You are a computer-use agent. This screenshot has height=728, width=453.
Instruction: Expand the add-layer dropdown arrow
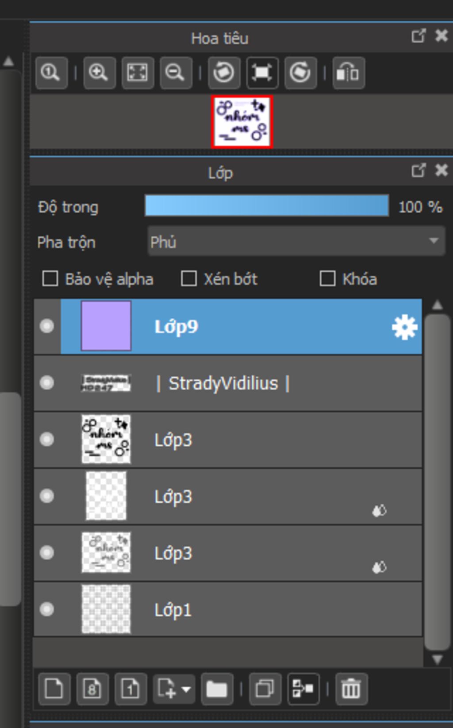coord(186,689)
